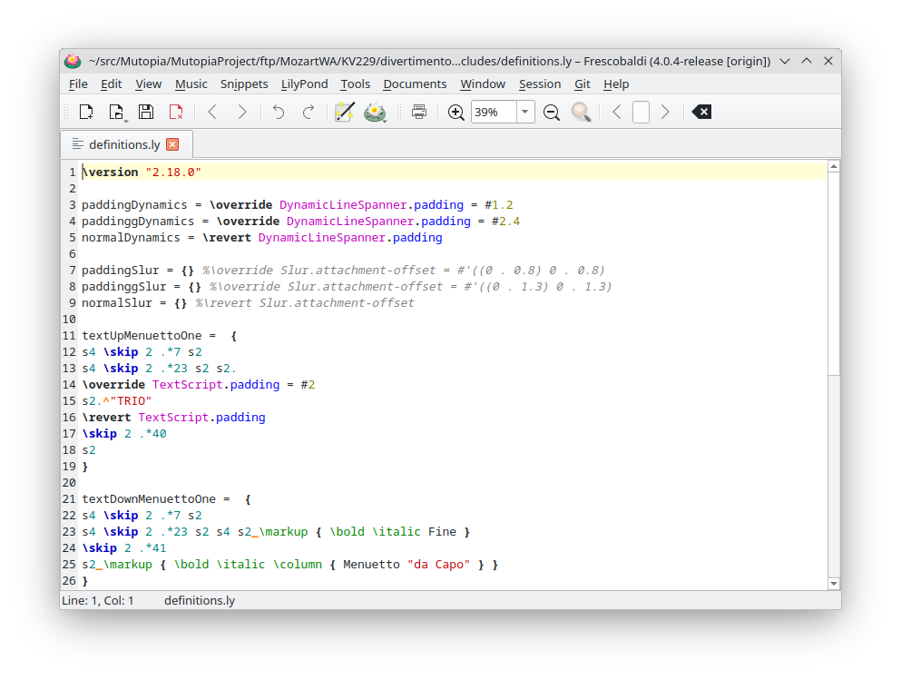Redo the last edit
Screen dimensions: 901x680
coord(308,112)
